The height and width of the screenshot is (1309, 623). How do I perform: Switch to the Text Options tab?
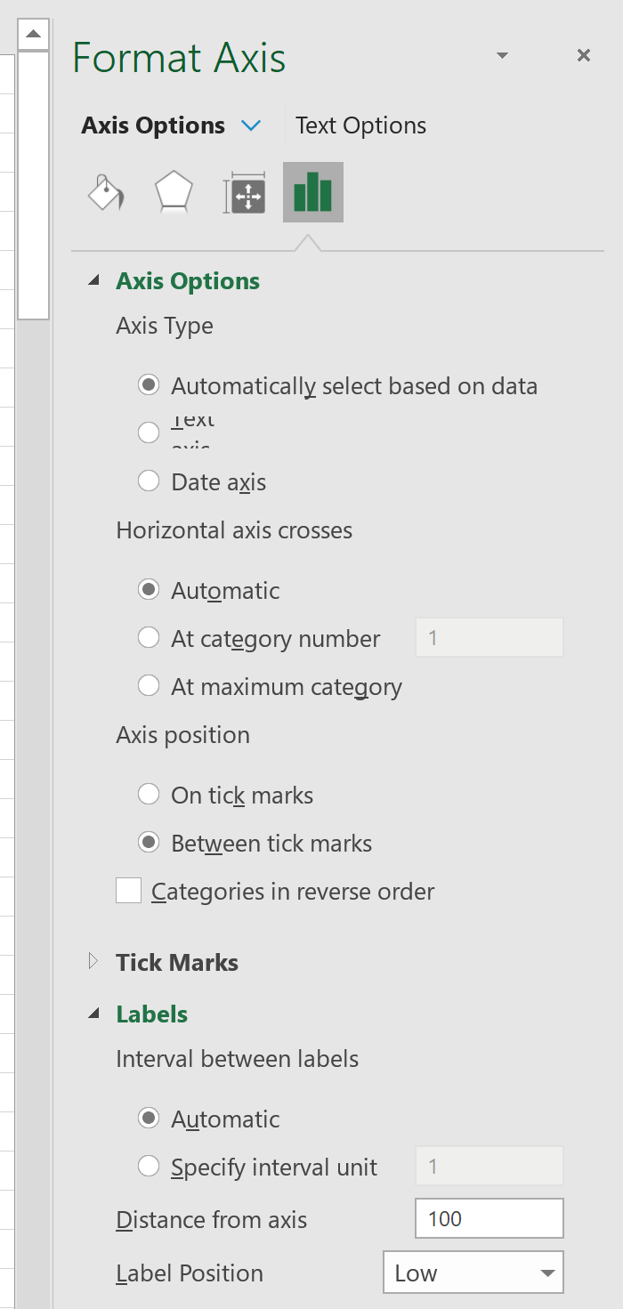[360, 125]
